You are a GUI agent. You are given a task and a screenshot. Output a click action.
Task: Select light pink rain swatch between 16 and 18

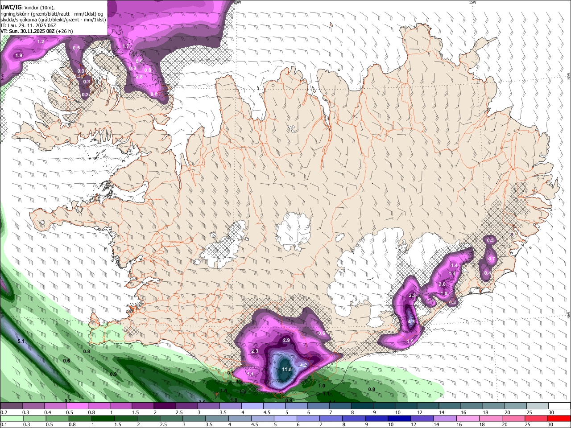coord(468,418)
